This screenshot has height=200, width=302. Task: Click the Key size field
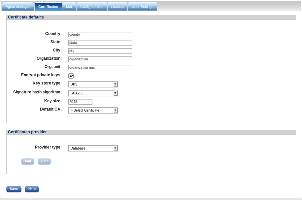(80, 102)
